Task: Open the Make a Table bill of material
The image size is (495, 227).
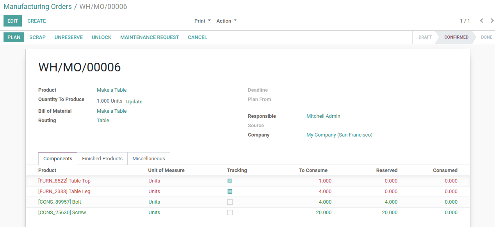Action: tap(112, 111)
